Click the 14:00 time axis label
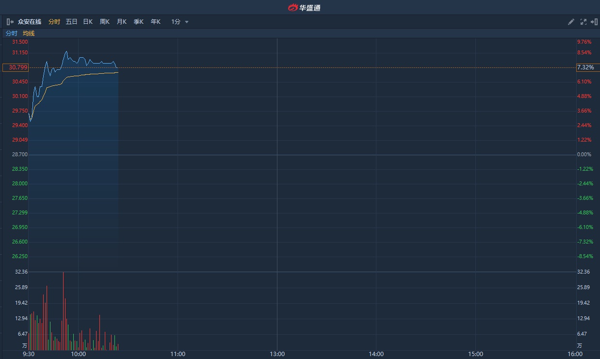 click(x=376, y=354)
